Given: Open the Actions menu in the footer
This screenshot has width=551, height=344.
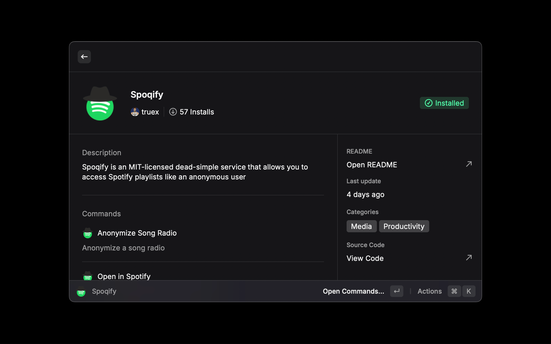Looking at the screenshot, I should click(430, 291).
